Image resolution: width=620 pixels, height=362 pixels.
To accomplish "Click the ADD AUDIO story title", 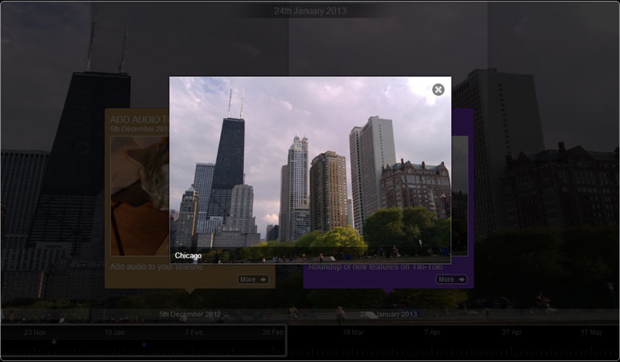I will (x=137, y=119).
